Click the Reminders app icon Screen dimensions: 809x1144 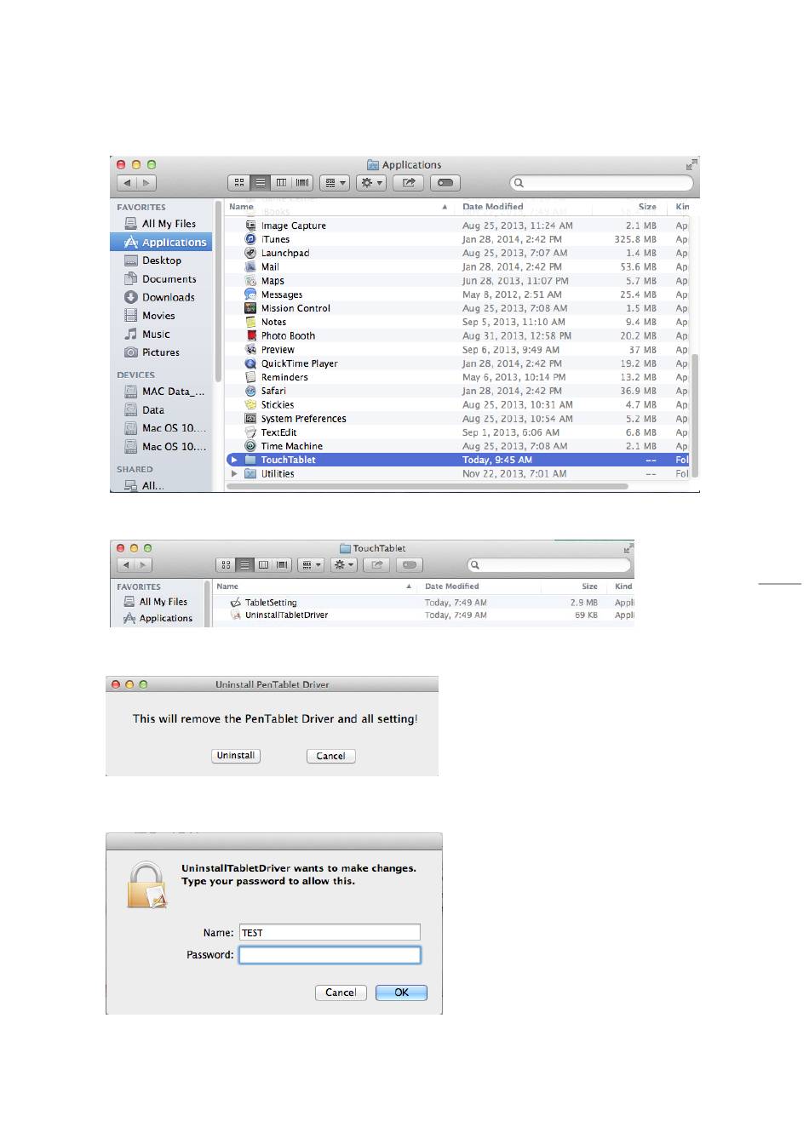pos(250,377)
